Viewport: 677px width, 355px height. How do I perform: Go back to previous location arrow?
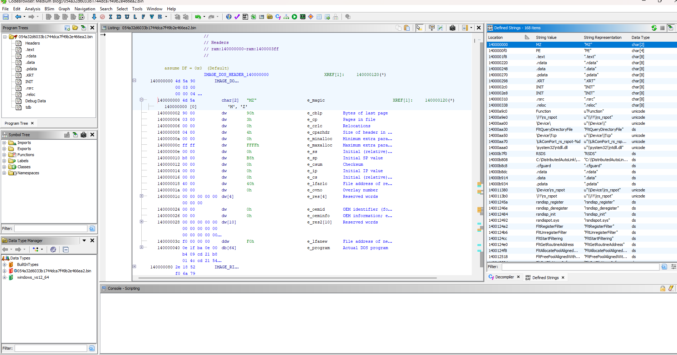tap(18, 17)
